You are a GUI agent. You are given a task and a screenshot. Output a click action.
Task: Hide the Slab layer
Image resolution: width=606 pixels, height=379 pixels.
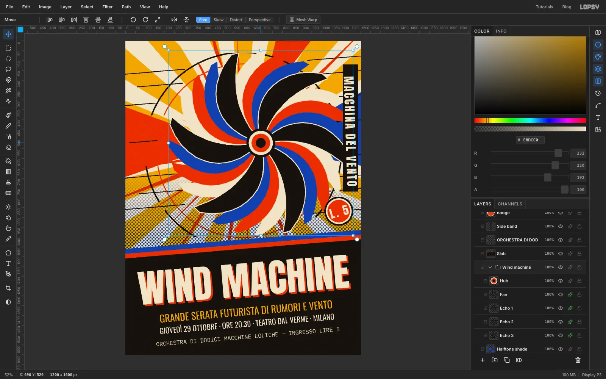561,254
